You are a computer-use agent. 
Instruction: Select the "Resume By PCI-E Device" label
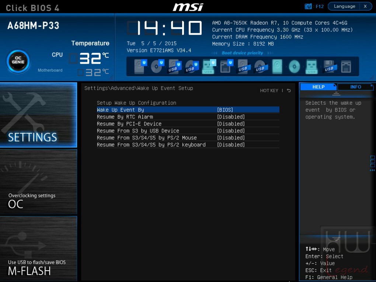[129, 124]
